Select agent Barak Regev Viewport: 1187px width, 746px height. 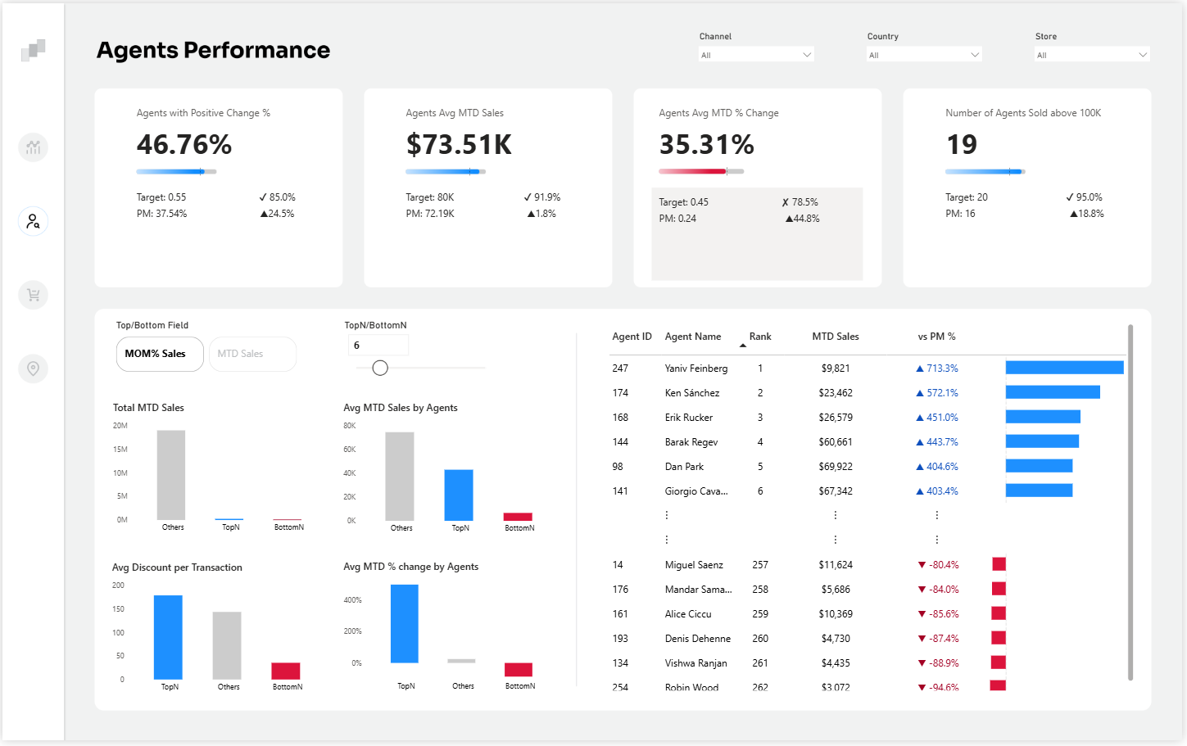691,442
